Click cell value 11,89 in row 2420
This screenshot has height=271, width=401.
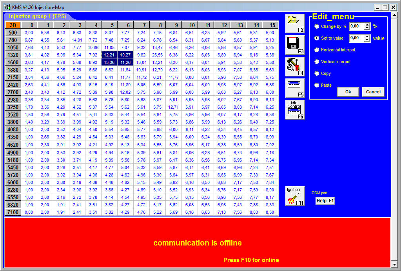click(x=125, y=85)
